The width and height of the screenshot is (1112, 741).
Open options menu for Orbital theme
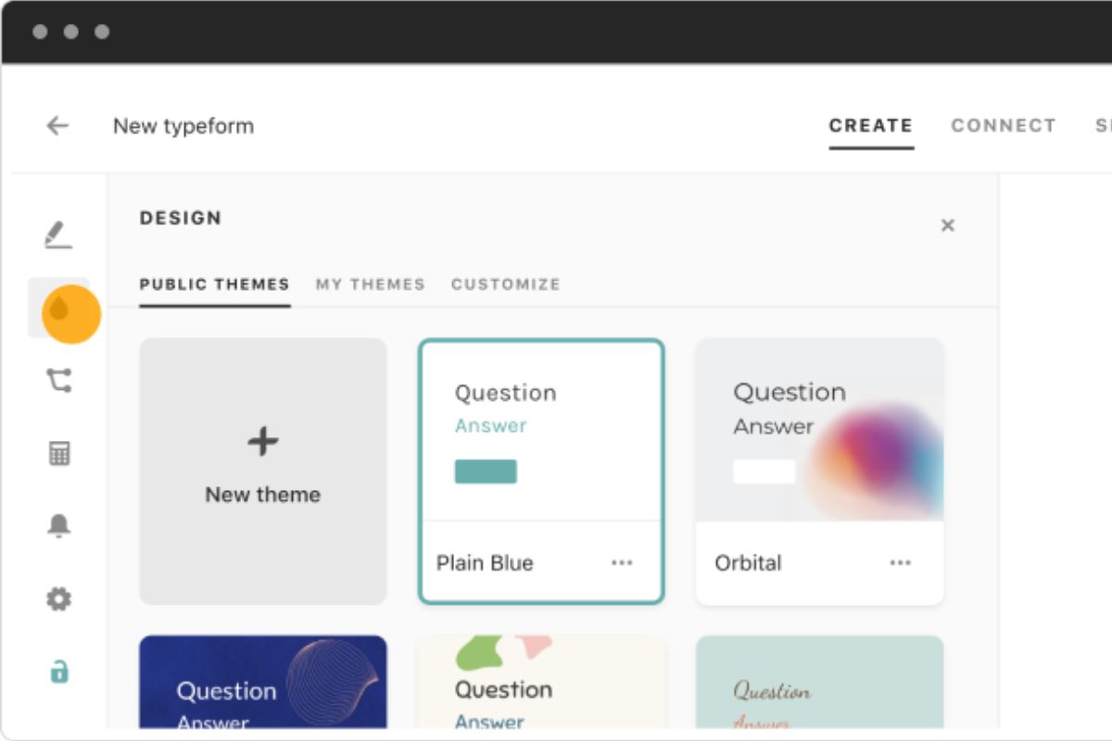click(900, 561)
